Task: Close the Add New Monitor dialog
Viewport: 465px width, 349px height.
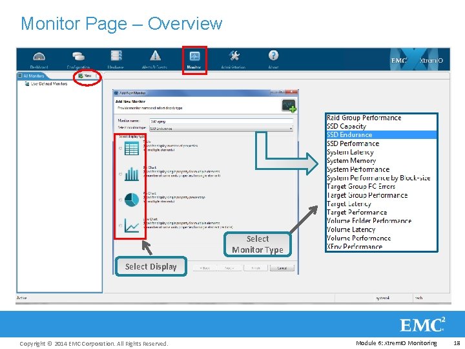Action: (293, 92)
